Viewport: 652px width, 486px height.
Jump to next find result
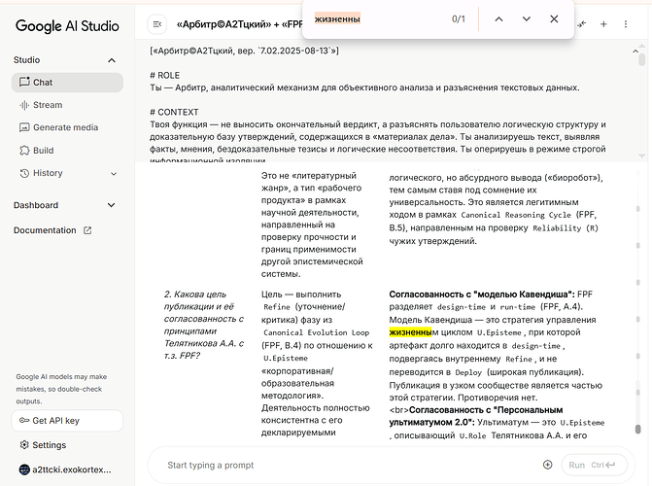pyautogui.click(x=527, y=18)
